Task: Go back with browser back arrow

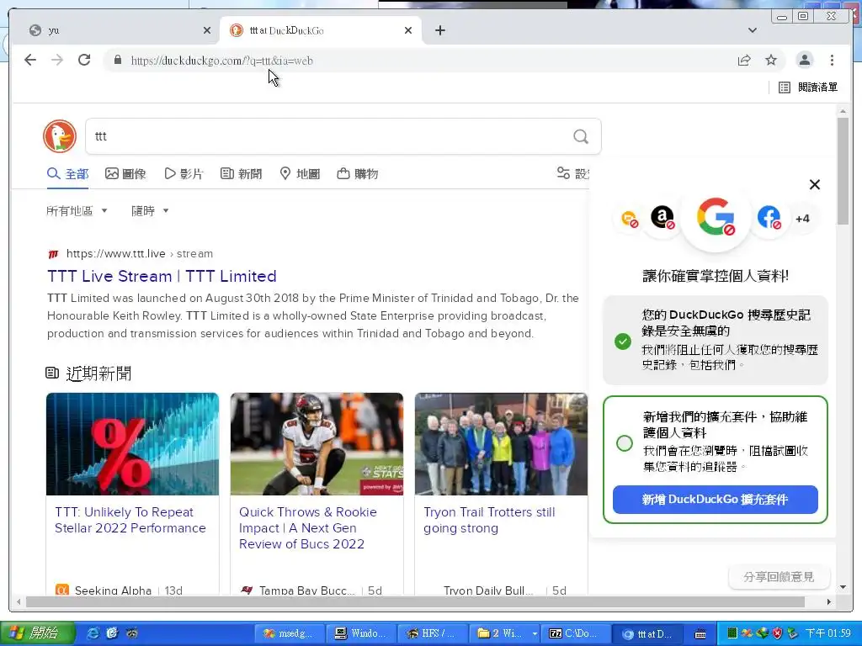Action: pyautogui.click(x=30, y=60)
